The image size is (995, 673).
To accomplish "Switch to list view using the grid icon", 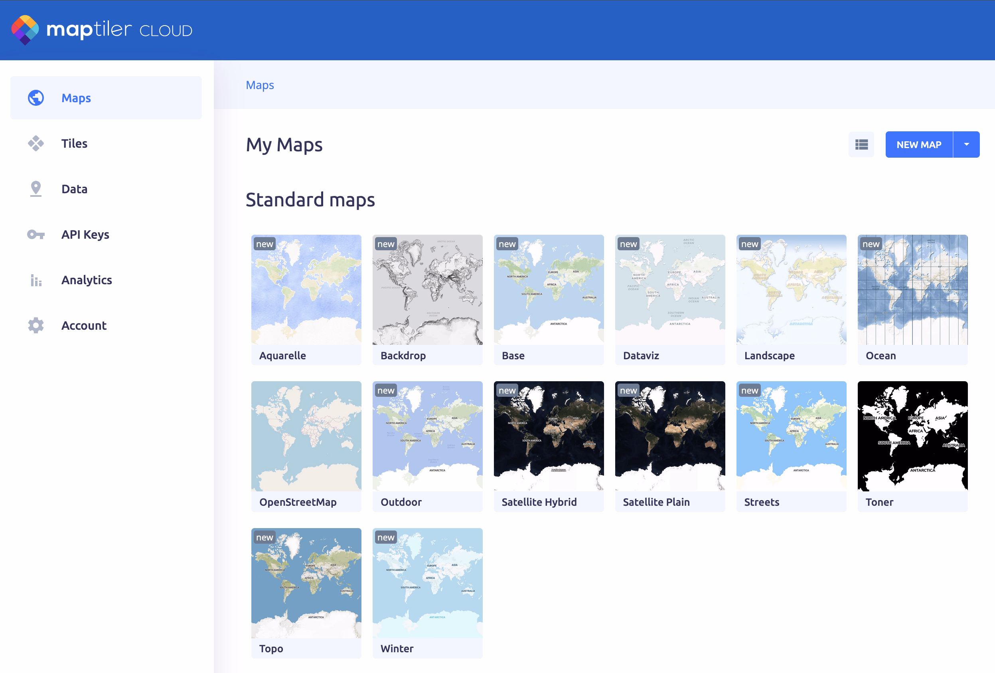I will pyautogui.click(x=861, y=144).
